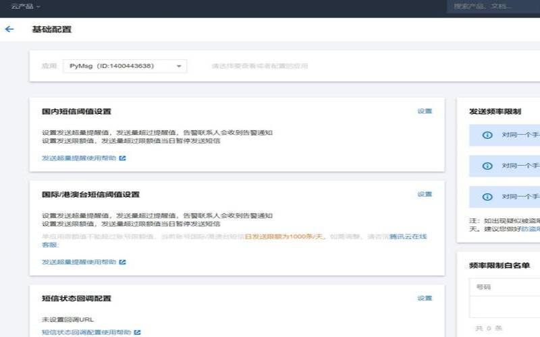Open the 云产品 menu in the top bar
Image resolution: width=540 pixels, height=337 pixels.
(26, 6)
